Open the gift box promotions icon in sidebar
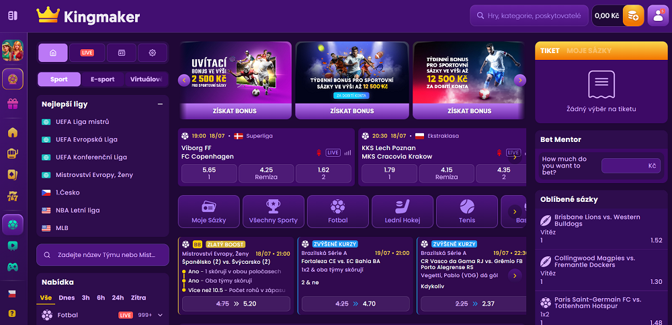Screen dimensions: 672x325 (x=13, y=104)
